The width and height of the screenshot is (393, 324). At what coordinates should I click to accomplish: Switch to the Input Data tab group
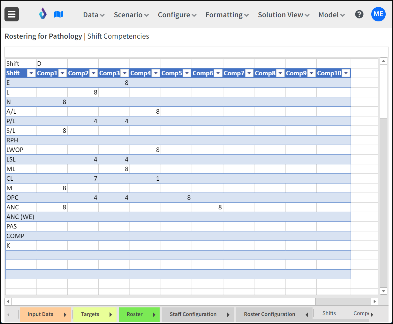(x=41, y=314)
